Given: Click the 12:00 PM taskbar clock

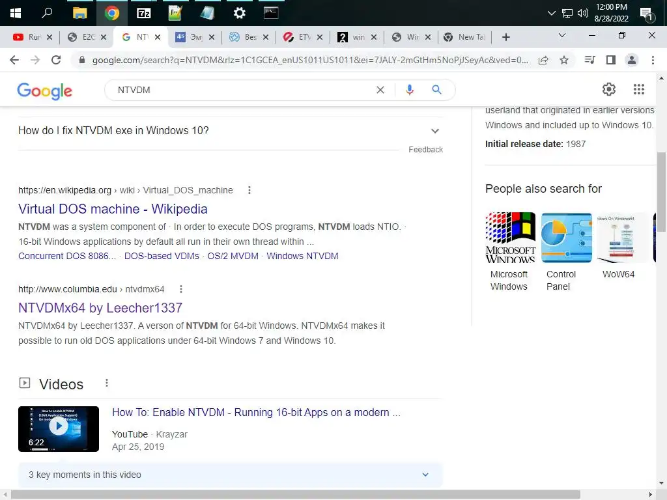Looking at the screenshot, I should coord(611,13).
